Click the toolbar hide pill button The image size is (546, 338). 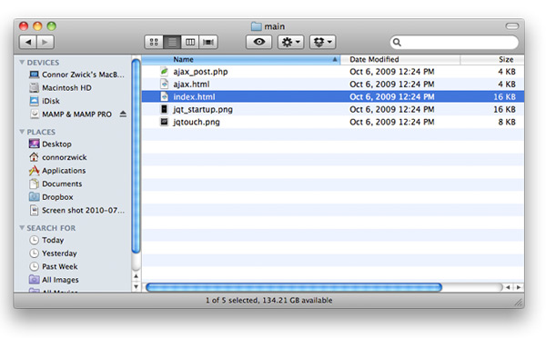(512, 26)
